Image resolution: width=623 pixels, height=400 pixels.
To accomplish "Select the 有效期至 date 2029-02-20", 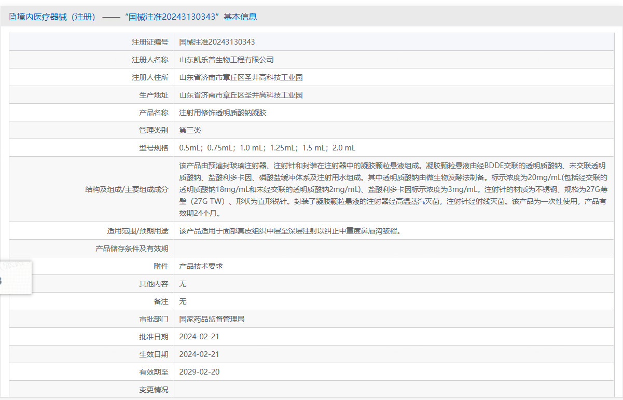I will pyautogui.click(x=199, y=371).
